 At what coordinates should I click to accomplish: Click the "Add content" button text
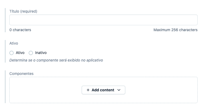[x=103, y=90]
